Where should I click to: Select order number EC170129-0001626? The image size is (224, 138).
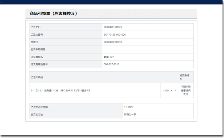115,35
